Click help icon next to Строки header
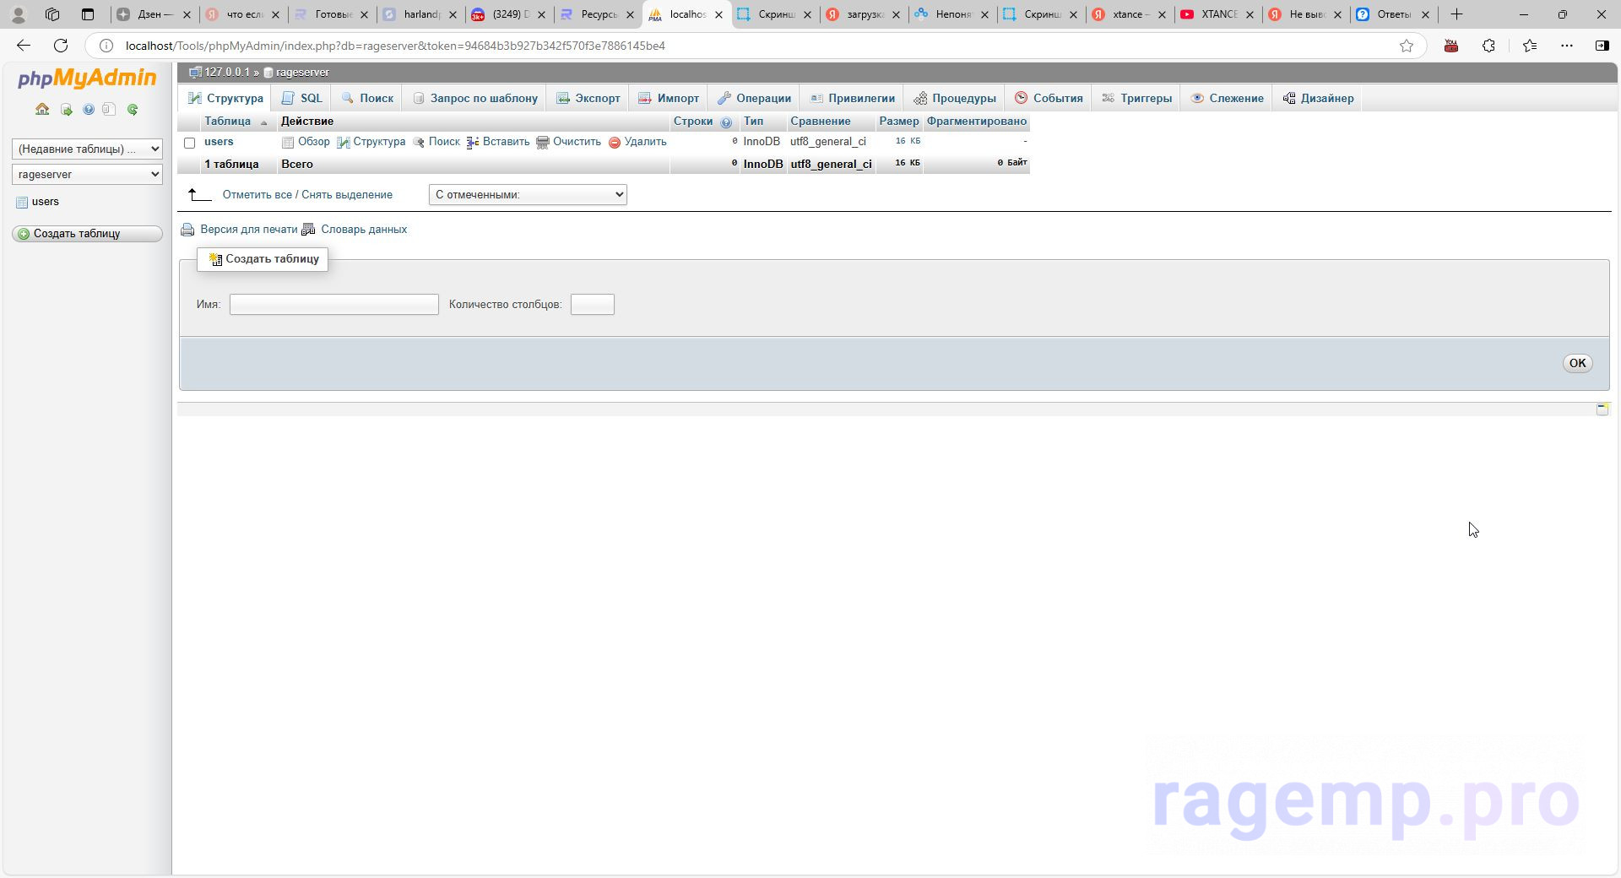1621x878 pixels. pos(726,122)
